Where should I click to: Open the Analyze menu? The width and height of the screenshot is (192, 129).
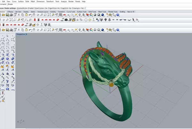(64, 2)
